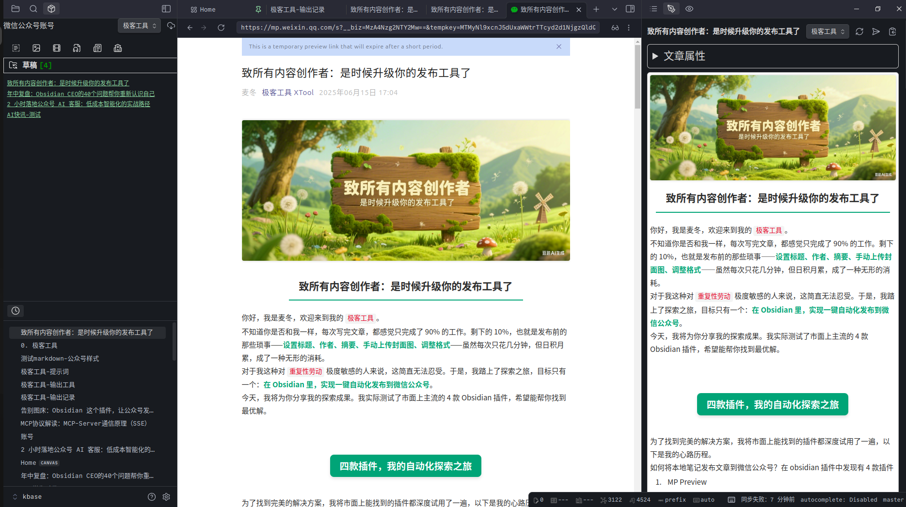Switch to the 极客工具-输出记录 tab
906x507 pixels.
297,9
